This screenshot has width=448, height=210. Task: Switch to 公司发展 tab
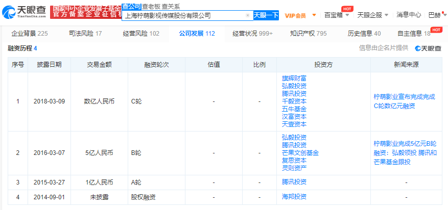(197, 34)
